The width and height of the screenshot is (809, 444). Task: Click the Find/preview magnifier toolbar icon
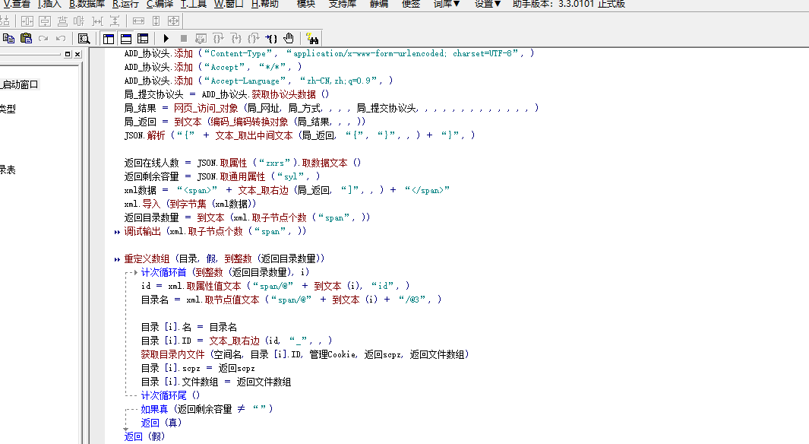click(x=84, y=38)
